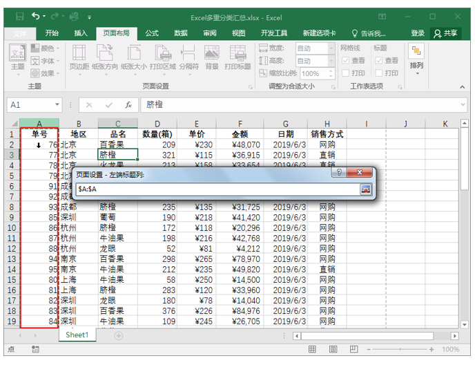This screenshot has width=475, height=365.
Task: Switch to Page Layout view in status bar
Action: coord(333,350)
